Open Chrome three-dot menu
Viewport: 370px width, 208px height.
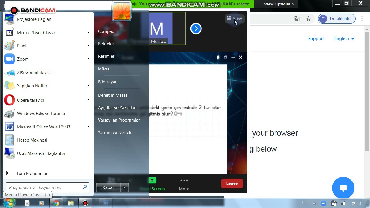point(362,19)
